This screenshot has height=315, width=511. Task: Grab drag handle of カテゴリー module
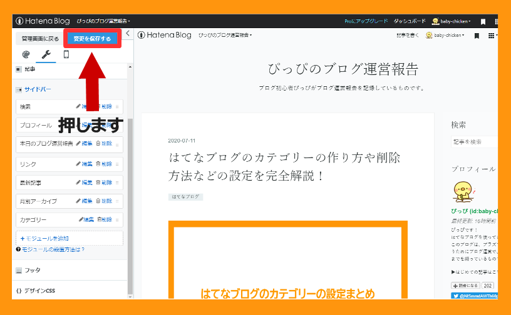point(117,220)
